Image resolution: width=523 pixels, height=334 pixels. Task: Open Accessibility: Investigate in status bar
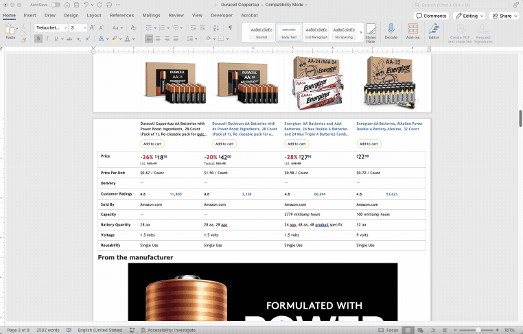(x=168, y=330)
